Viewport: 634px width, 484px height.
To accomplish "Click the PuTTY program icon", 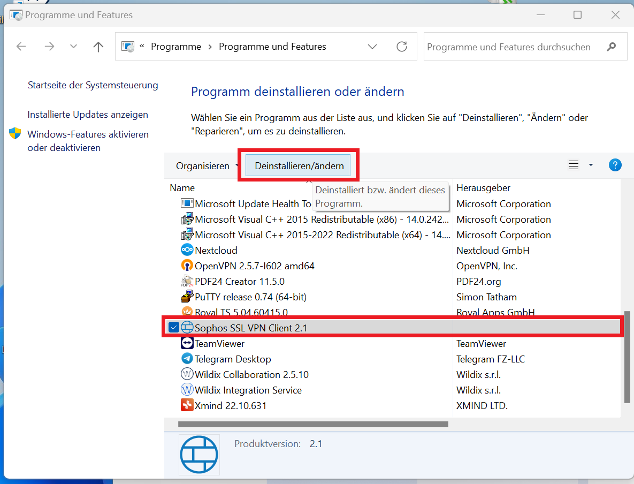I will [187, 297].
